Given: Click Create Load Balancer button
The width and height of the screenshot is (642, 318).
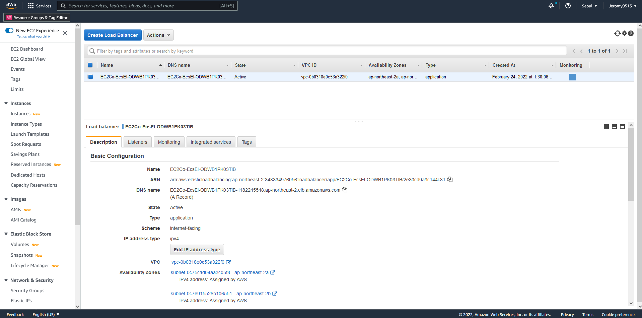Looking at the screenshot, I should 113,35.
